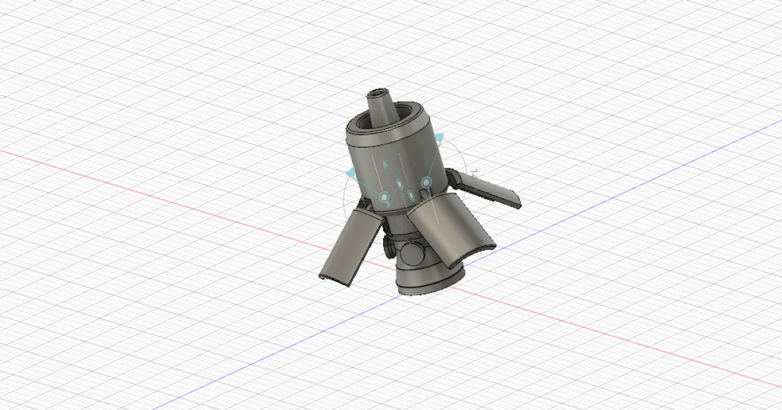Screen dimensions: 782x410
Task: Select the left-pointing teal translation arrow
Action: pos(352,172)
